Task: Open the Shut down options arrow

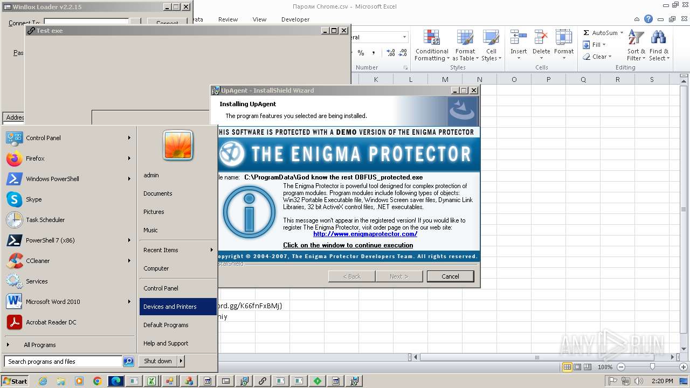Action: point(181,361)
